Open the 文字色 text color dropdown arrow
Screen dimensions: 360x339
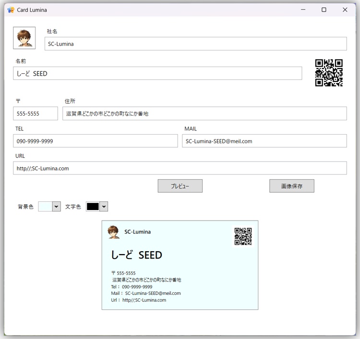(x=104, y=207)
